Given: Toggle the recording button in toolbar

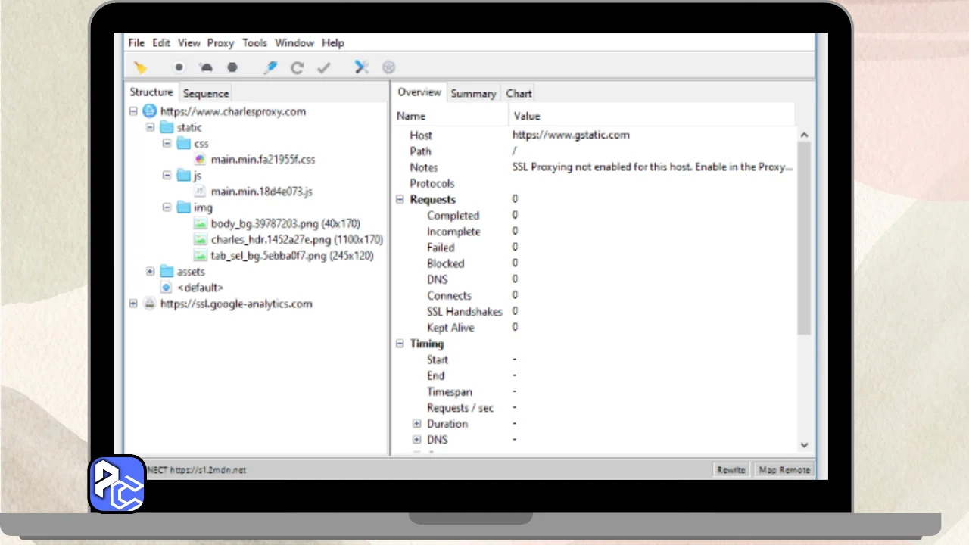Looking at the screenshot, I should (x=179, y=67).
